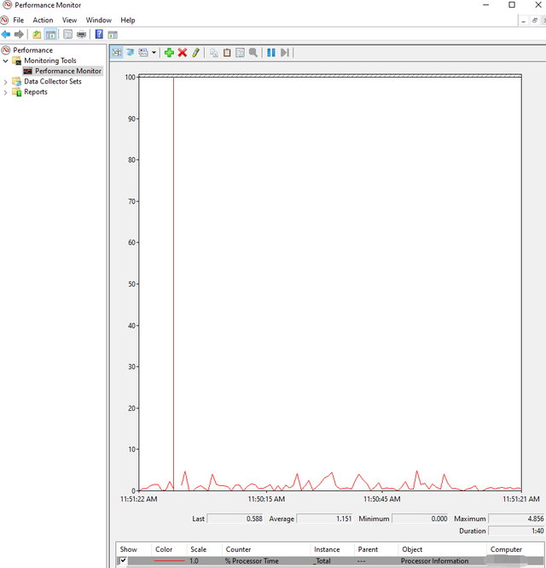
Task: Click the 11:50:45 AM time axis label
Action: click(382, 499)
